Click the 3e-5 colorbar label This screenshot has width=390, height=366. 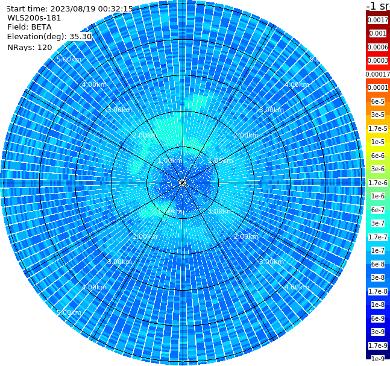(378, 115)
